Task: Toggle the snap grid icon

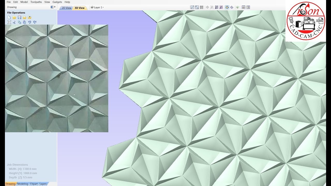Action: [201, 7]
